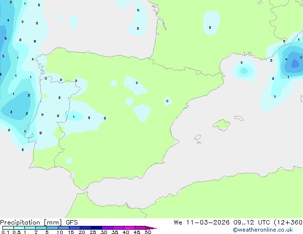
Task: Choose the 40–45 mm magenta legend swatch
Action: click(x=130, y=228)
